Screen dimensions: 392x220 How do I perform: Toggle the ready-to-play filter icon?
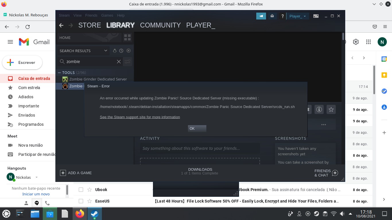click(129, 51)
